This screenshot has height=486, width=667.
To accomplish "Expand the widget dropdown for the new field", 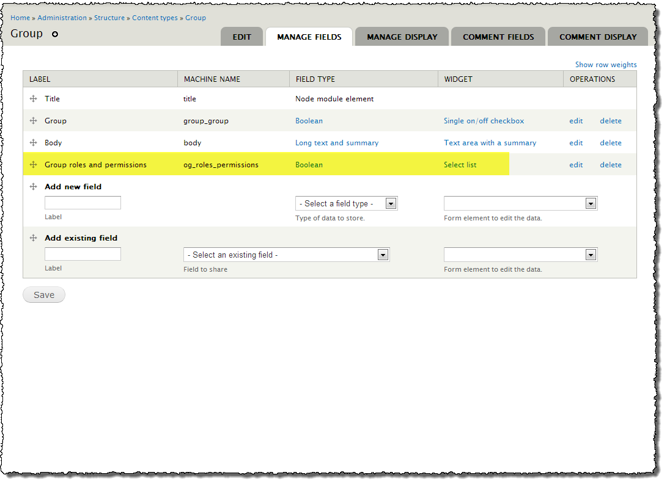I will [520, 203].
